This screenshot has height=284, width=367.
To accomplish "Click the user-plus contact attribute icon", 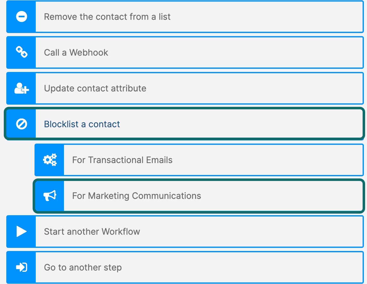I will [21, 88].
